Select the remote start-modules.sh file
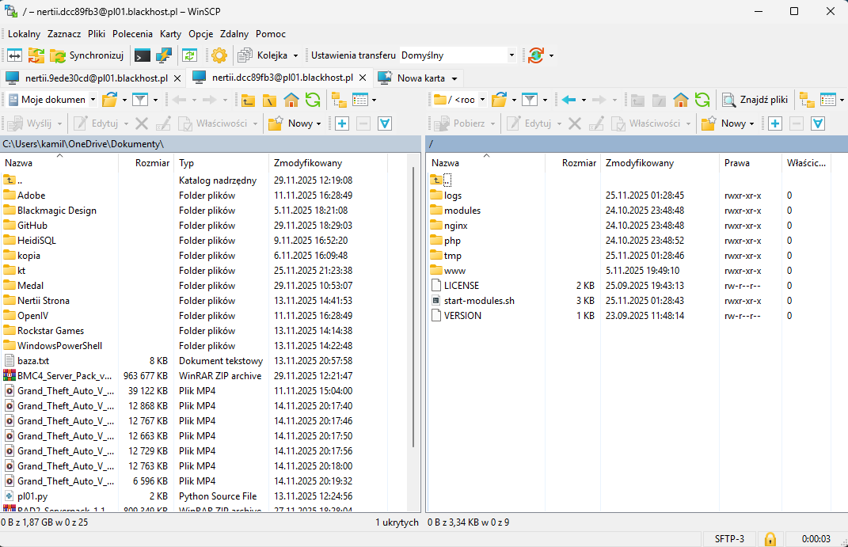 coord(479,301)
